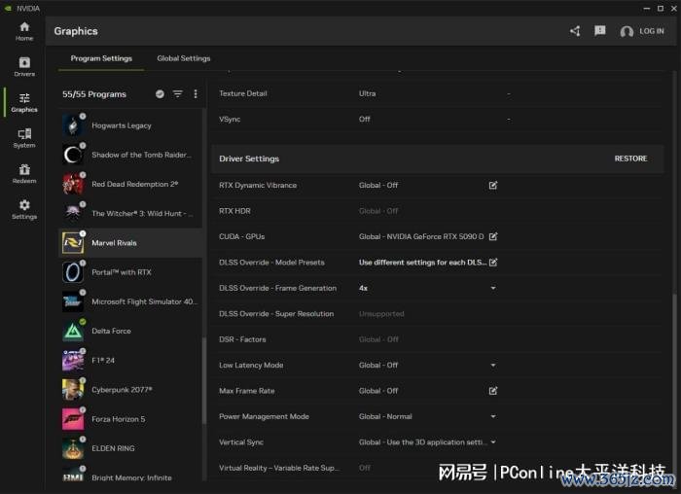This screenshot has width=681, height=494.
Task: Open the Redeem sidebar section
Action: click(24, 174)
